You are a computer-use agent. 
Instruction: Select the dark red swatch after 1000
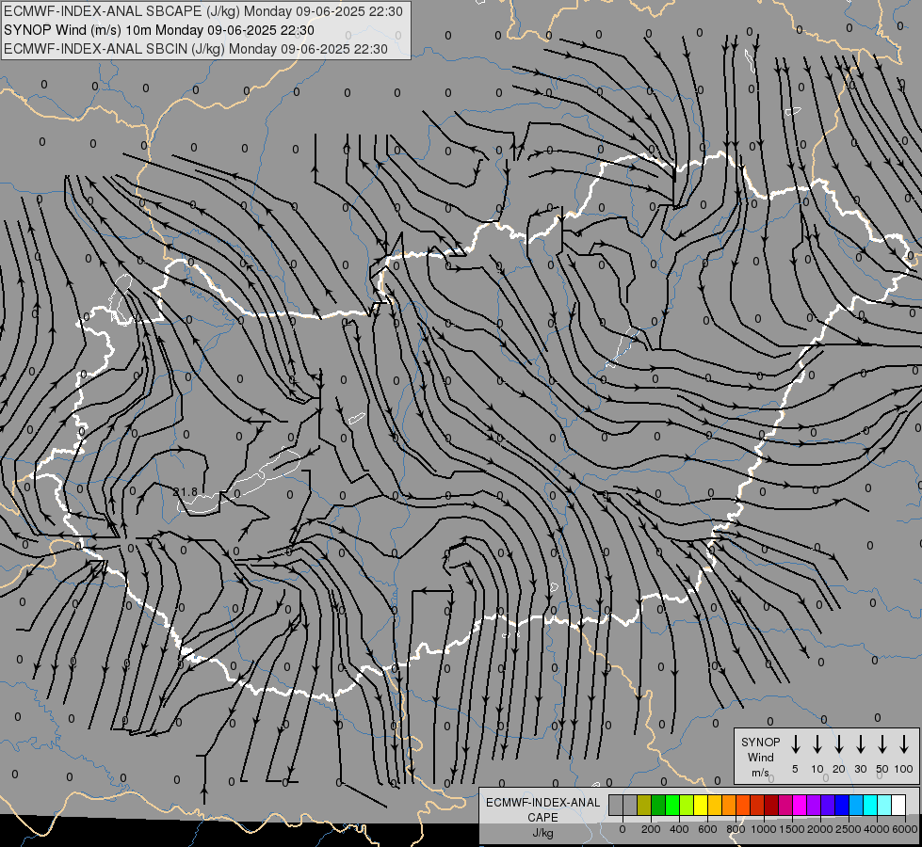coord(771,805)
